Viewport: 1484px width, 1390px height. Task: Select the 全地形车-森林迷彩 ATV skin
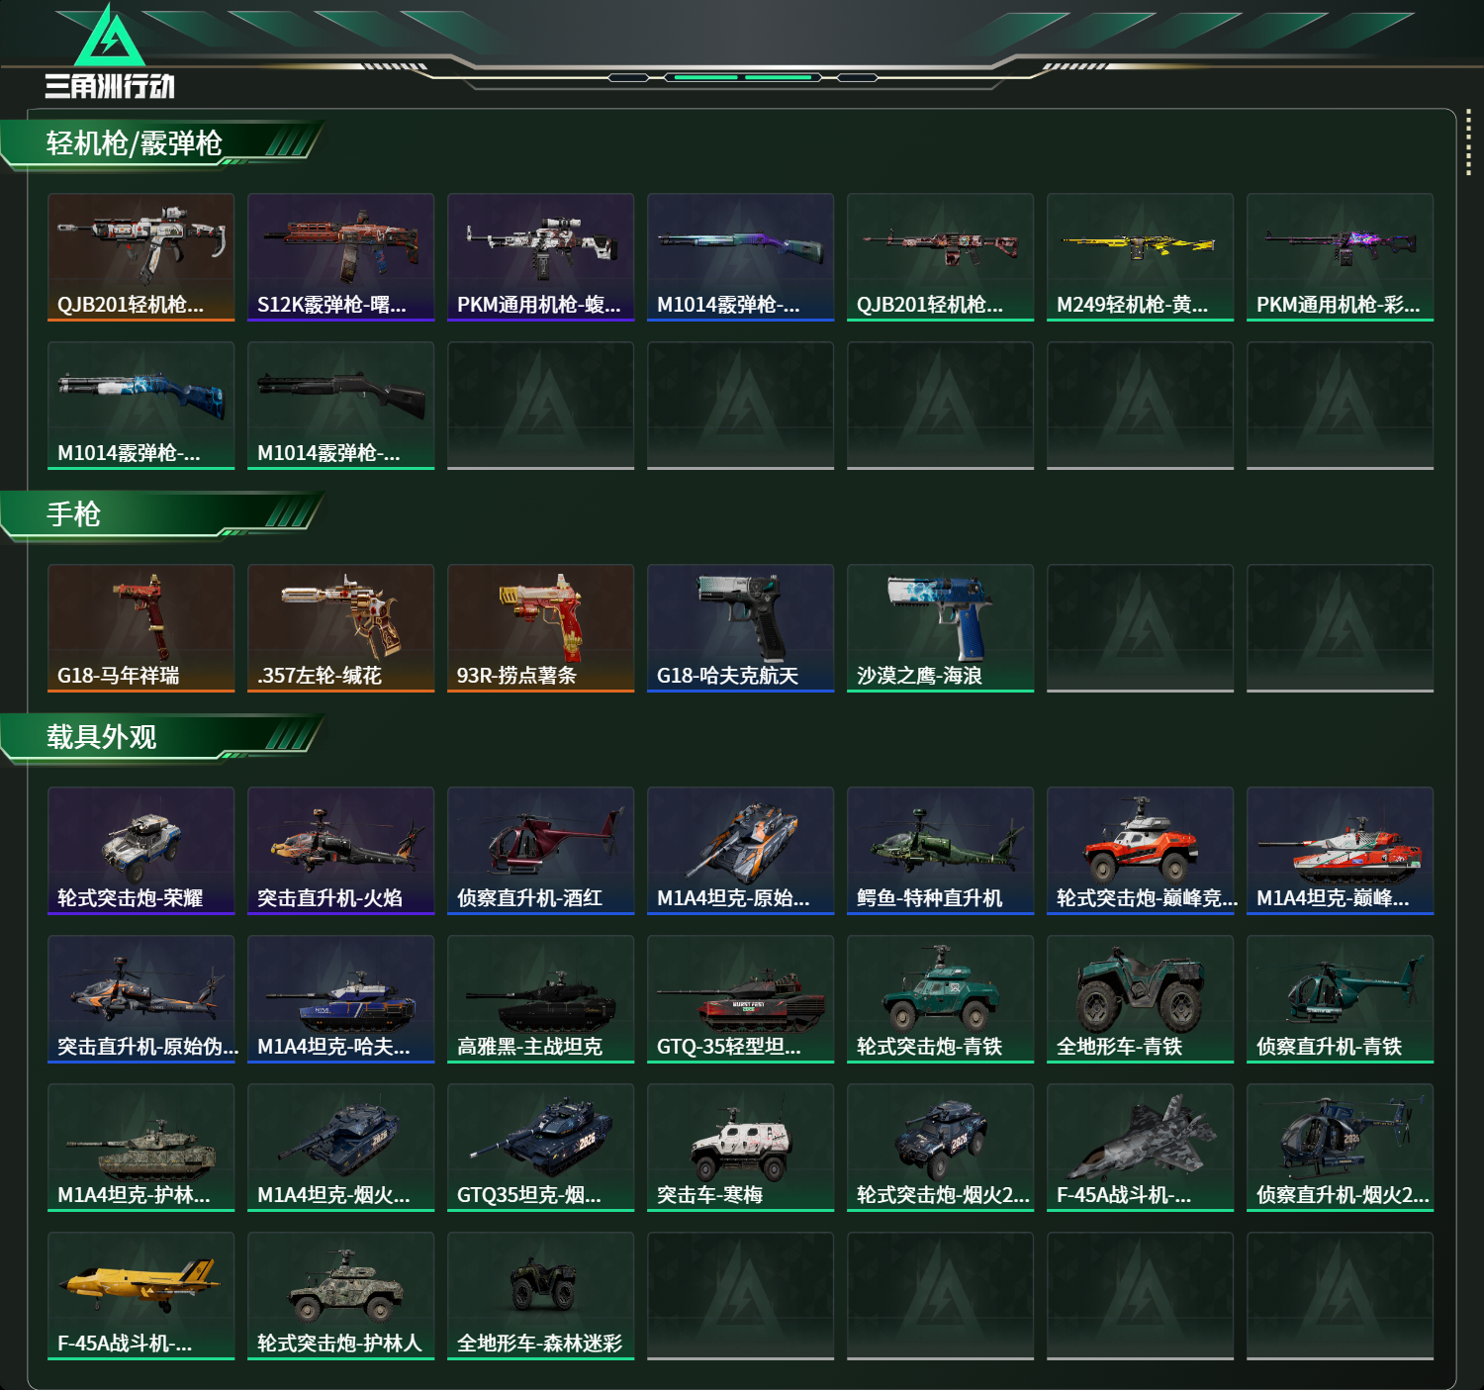pyautogui.click(x=540, y=1296)
